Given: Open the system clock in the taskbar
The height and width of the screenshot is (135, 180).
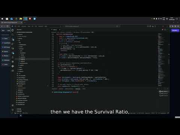Looking at the screenshot, I should point(172,19).
